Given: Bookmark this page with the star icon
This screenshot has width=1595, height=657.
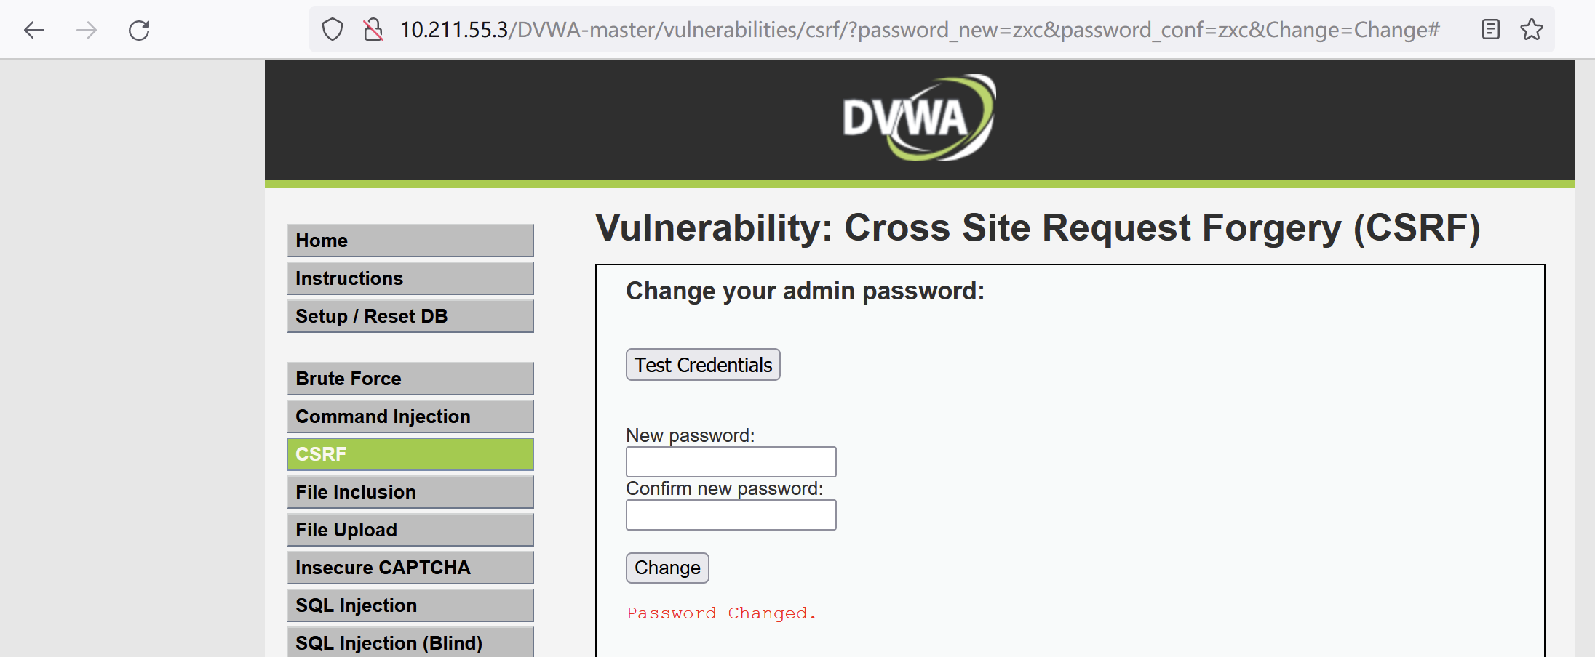Looking at the screenshot, I should click(x=1531, y=29).
